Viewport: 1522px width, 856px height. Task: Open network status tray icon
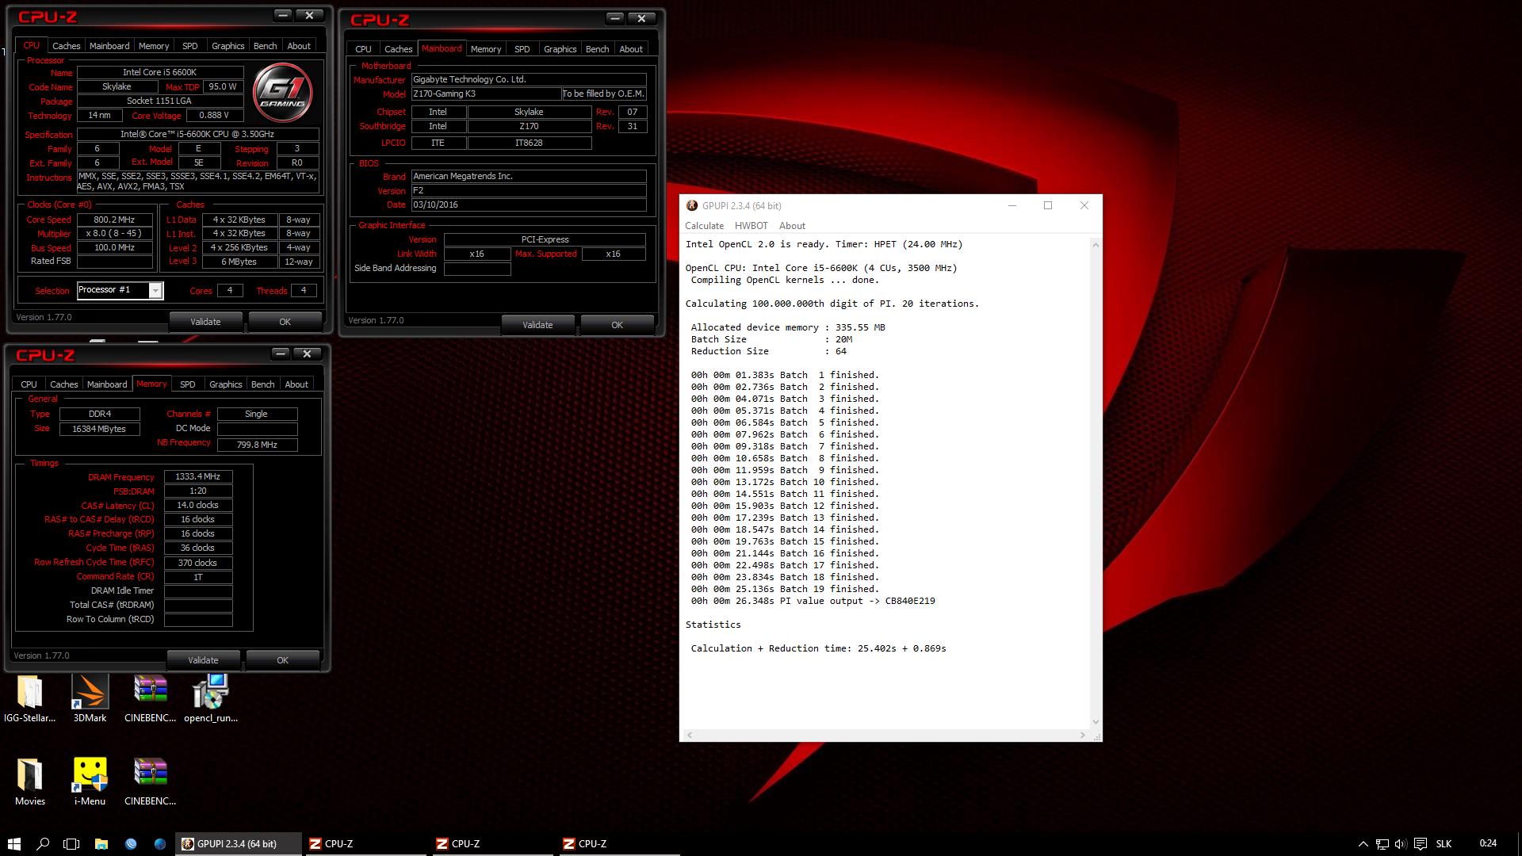(x=1382, y=844)
